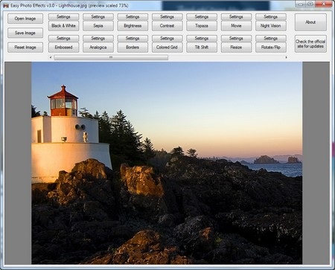
Task: Apply the Night Vision effect
Action: [271, 26]
